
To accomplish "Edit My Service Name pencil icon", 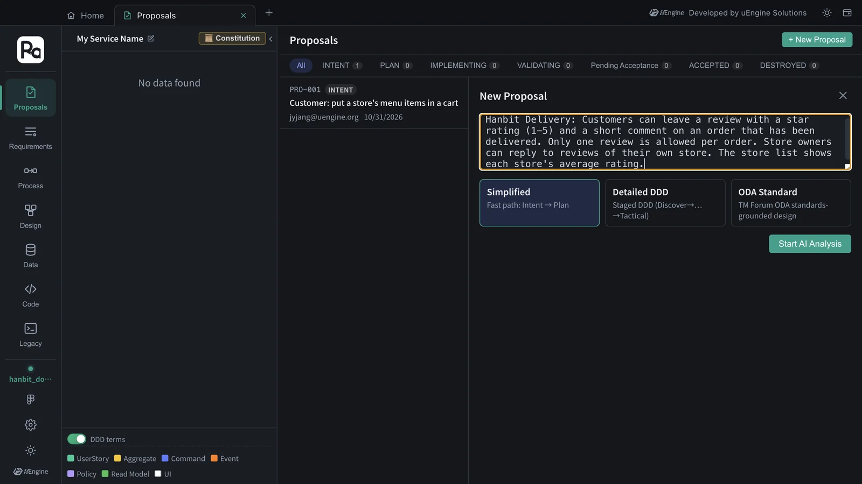I will coord(151,39).
